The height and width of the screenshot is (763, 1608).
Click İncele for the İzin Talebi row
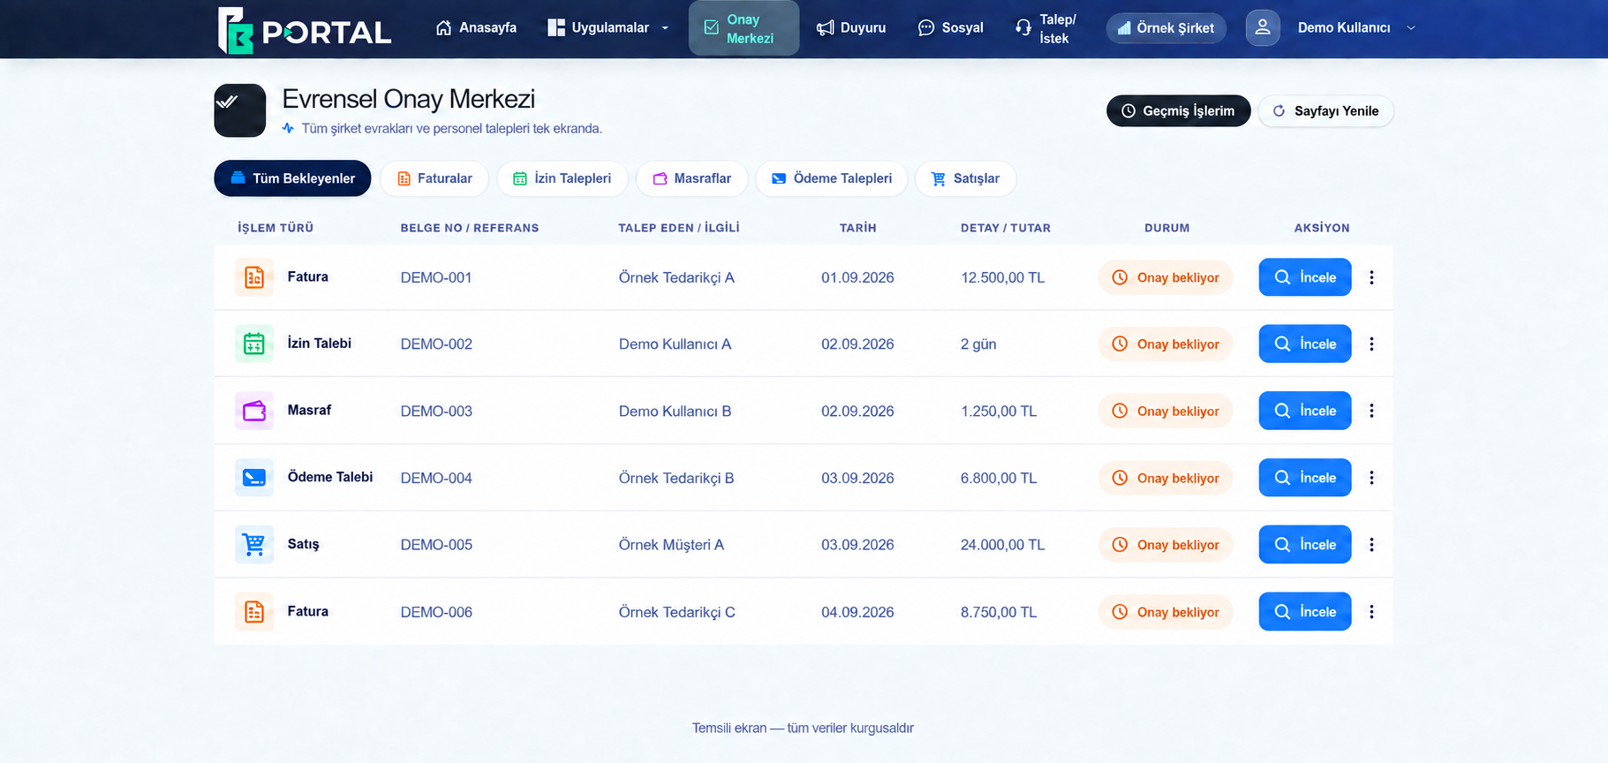click(1305, 344)
